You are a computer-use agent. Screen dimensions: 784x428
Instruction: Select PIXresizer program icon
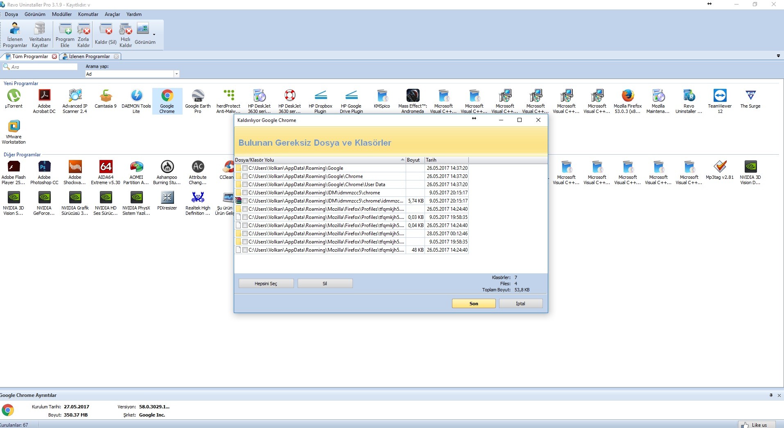coord(167,200)
